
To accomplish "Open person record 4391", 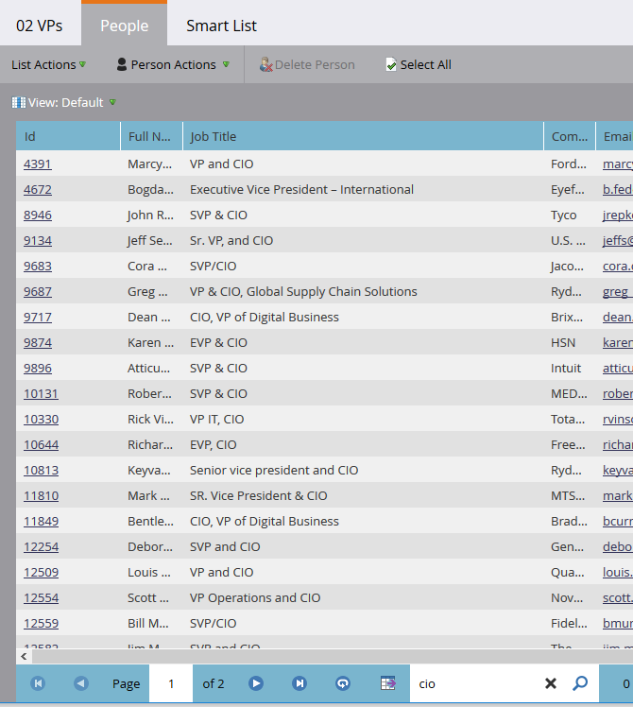I will tap(38, 164).
